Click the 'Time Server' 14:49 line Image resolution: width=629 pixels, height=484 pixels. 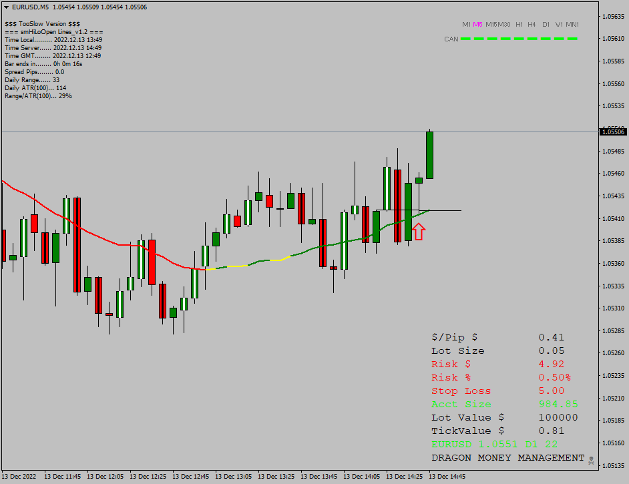[53, 48]
